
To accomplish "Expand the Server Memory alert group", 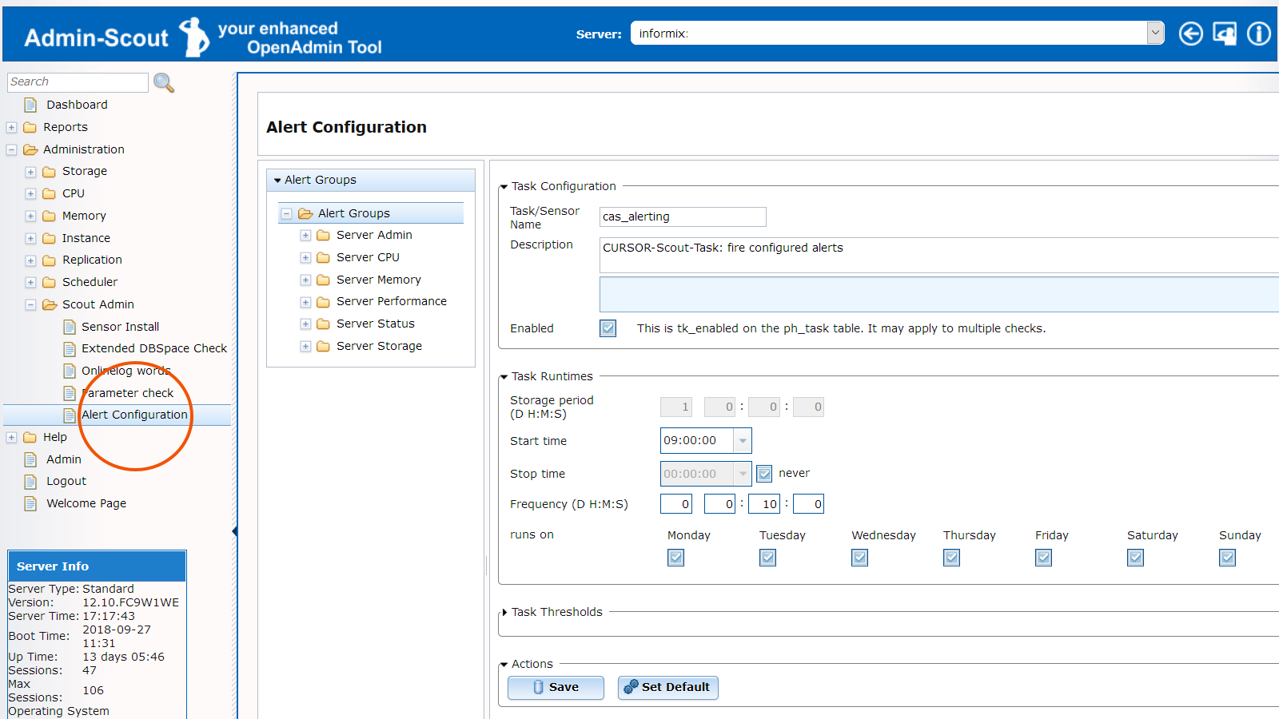I will pos(305,280).
